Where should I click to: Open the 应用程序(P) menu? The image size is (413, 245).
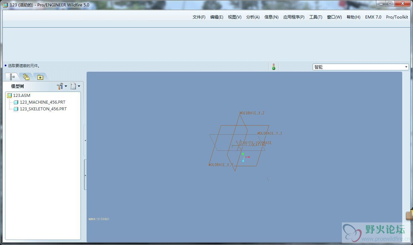coord(294,17)
